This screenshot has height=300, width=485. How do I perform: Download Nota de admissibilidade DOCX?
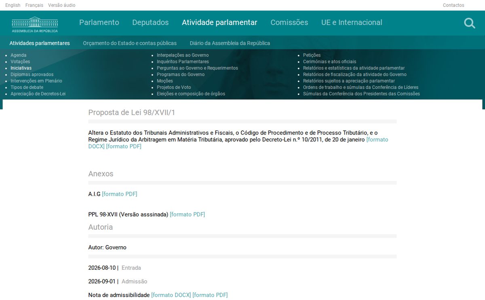pyautogui.click(x=171, y=296)
